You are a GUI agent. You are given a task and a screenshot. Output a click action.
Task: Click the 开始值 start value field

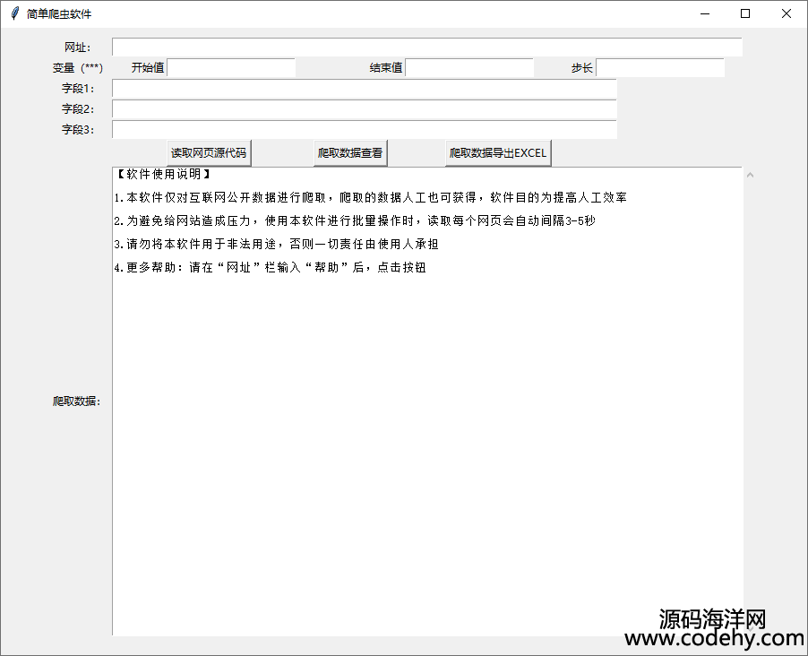pyautogui.click(x=231, y=68)
